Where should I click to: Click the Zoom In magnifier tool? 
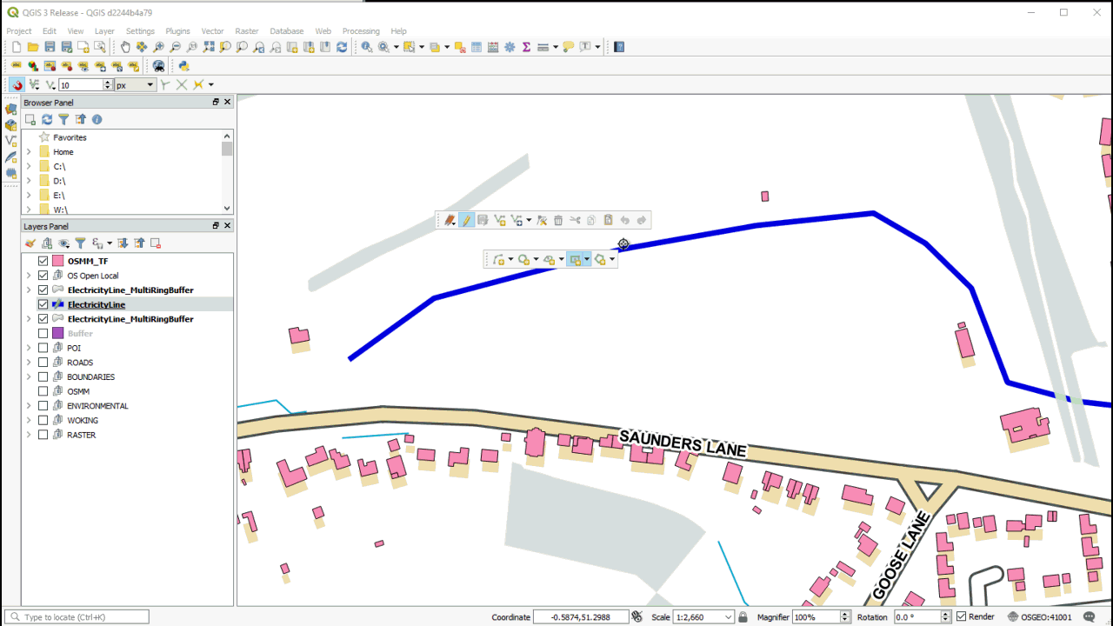coord(159,47)
